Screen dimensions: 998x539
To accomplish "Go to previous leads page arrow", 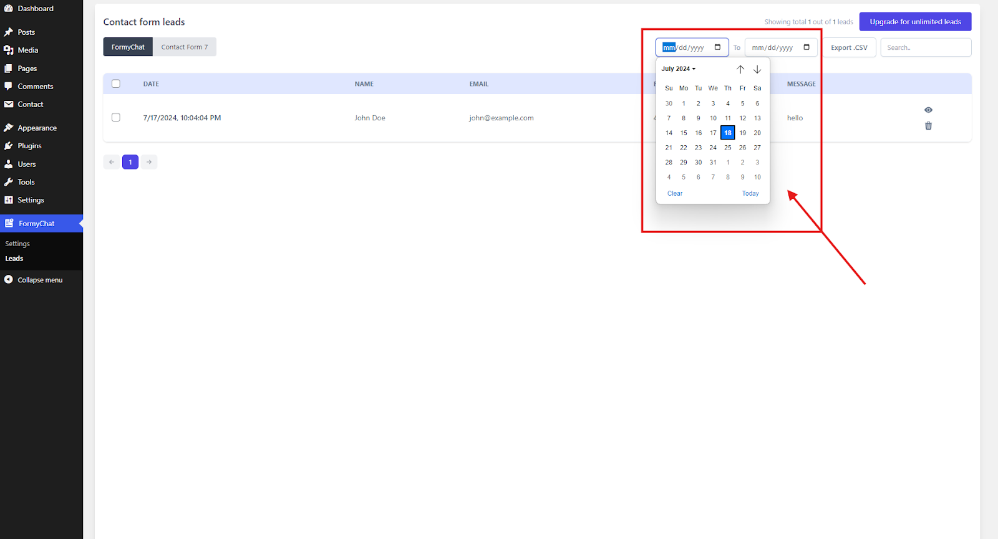I will 112,163.
